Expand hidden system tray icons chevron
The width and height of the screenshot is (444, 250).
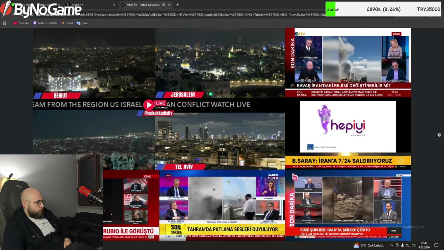pyautogui.click(x=392, y=245)
